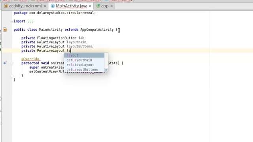The height and width of the screenshot is (142, 253).
Task: Click the override gutter icon next to onCreate
Action: tap(5, 63)
